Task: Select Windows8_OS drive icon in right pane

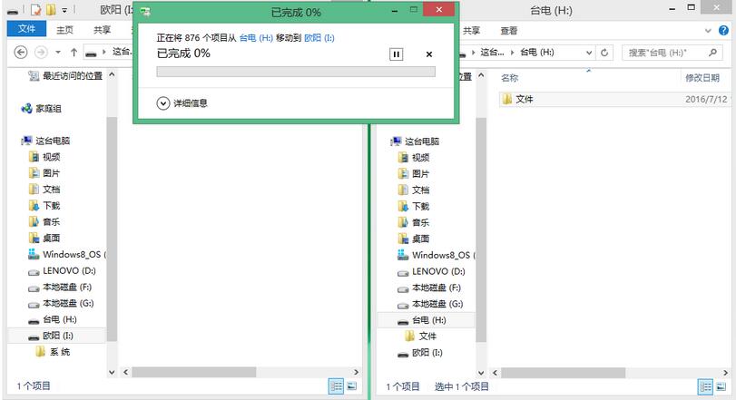Action: (x=403, y=255)
